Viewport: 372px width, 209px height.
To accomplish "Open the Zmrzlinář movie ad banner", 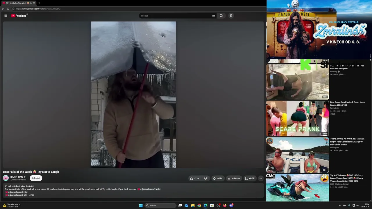I will click(319, 30).
